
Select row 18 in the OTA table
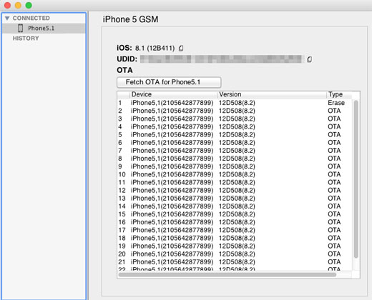235,238
